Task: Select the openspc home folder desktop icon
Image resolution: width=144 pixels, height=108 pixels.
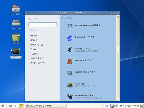Action: click(16, 8)
